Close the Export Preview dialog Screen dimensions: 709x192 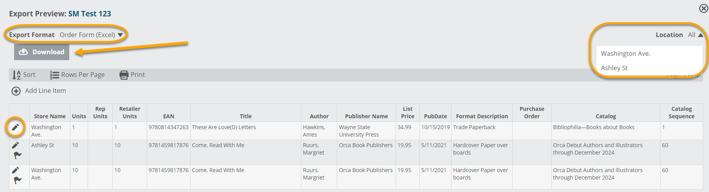pyautogui.click(x=704, y=8)
